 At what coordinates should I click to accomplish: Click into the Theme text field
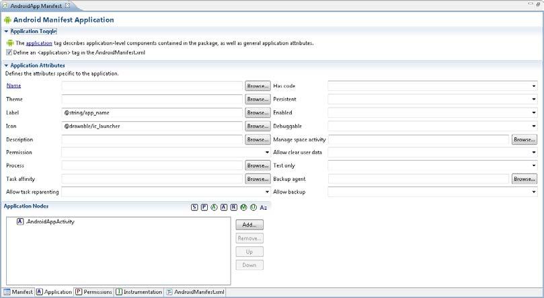coord(152,99)
